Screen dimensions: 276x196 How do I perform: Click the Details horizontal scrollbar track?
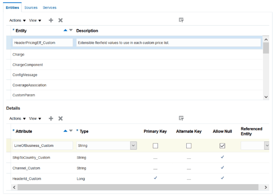click(138, 187)
